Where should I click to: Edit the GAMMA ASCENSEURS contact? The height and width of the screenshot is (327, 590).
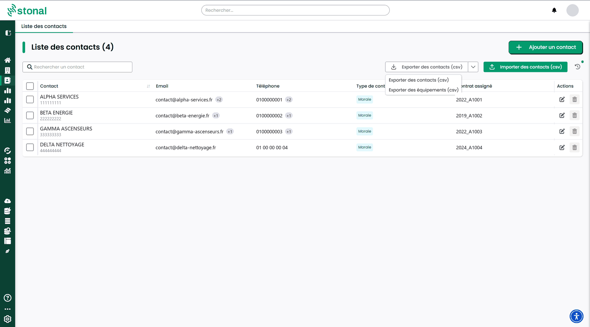click(562, 131)
